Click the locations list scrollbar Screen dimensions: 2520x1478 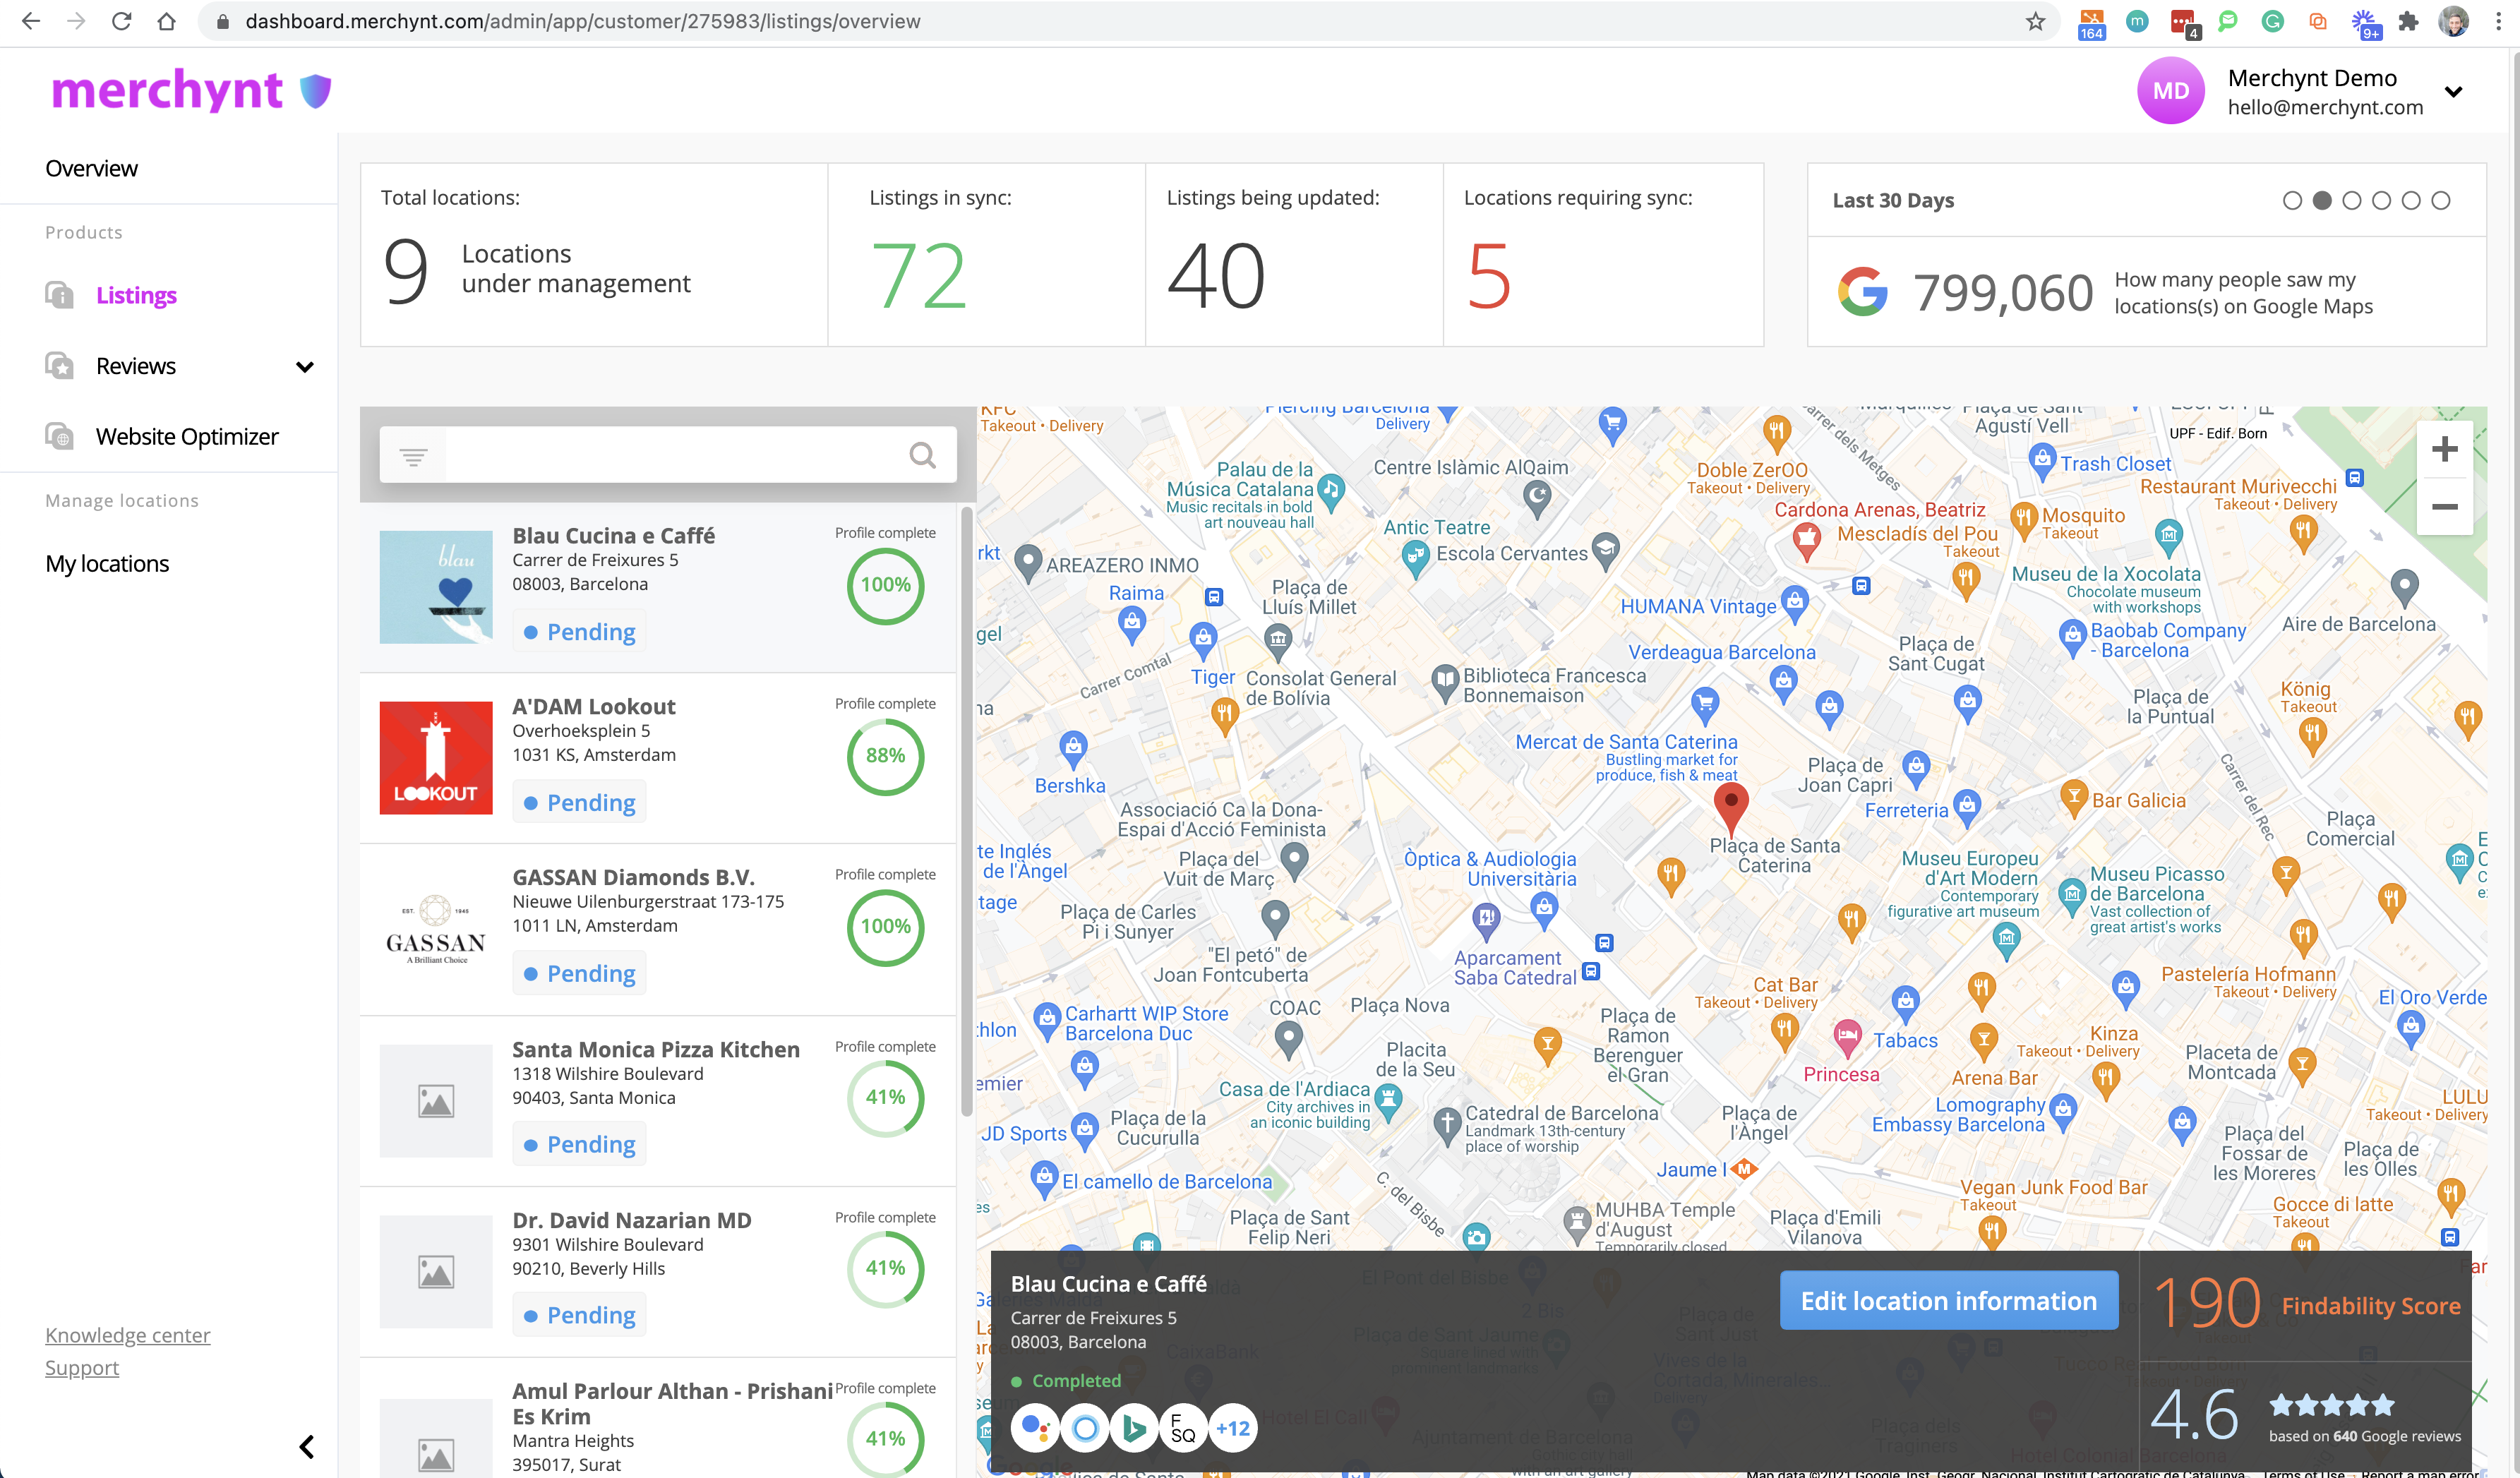tap(966, 810)
